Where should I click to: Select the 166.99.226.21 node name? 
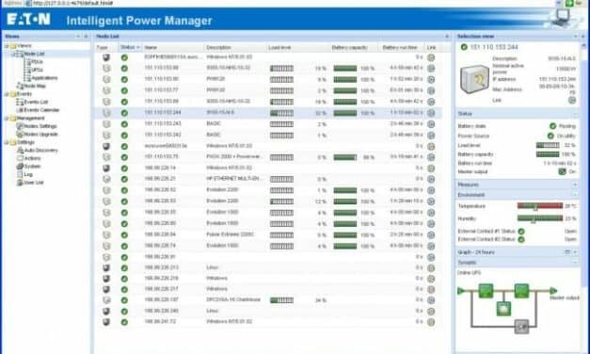click(160, 179)
